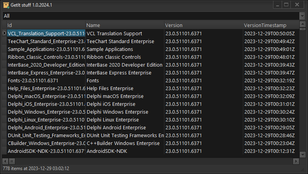Viewport: 308px width, 174px height.
Task: Click the version cell in the AndroidSDK-NDK row
Action: click(204, 151)
